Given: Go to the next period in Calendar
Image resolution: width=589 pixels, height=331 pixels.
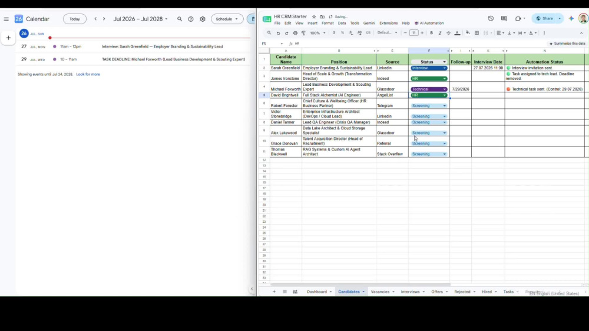Looking at the screenshot, I should pos(104,19).
